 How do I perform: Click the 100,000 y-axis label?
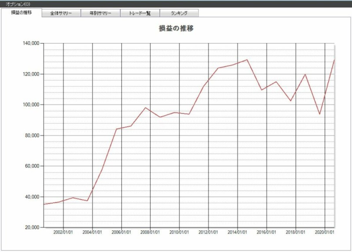click(x=31, y=105)
